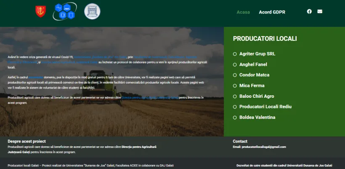Open the Anghel Fanel producer link
Screen dimensions: 345x169
click(x=253, y=64)
